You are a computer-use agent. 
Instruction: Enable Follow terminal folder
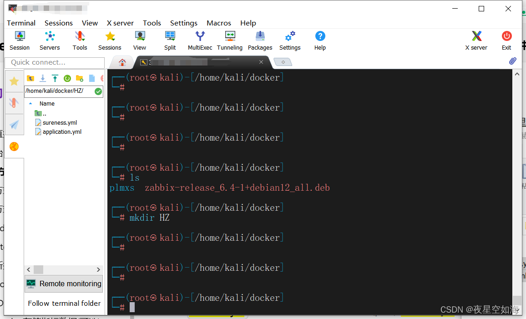pos(64,303)
